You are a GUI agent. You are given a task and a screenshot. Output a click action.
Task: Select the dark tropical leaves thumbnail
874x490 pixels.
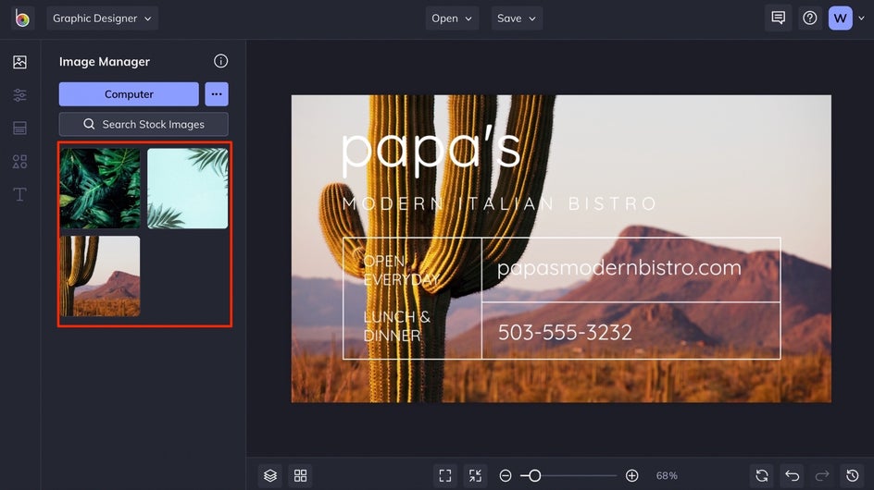100,189
